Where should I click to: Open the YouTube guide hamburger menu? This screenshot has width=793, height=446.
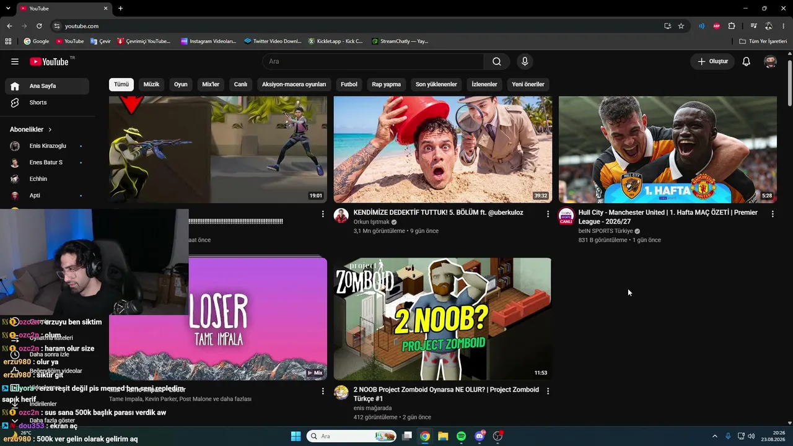(15, 61)
